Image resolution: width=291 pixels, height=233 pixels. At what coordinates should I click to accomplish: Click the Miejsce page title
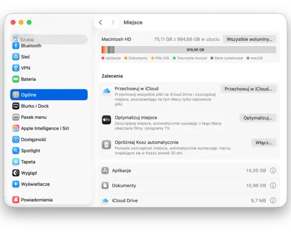pyautogui.click(x=133, y=22)
